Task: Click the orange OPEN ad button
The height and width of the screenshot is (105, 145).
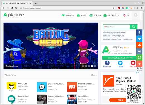Action: (x=118, y=100)
